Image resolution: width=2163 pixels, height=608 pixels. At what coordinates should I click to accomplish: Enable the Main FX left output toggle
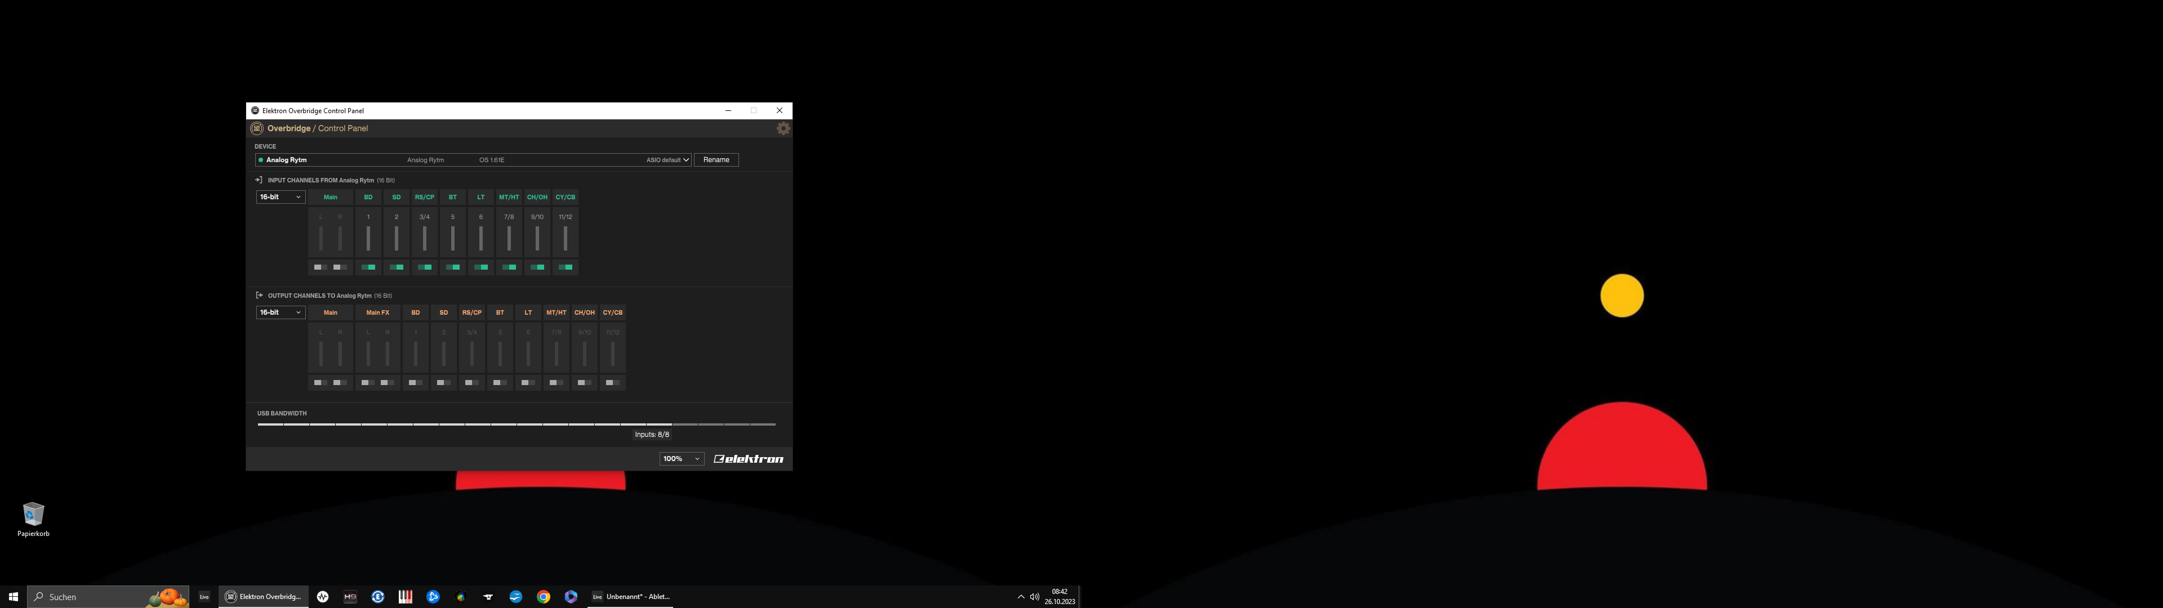coord(368,383)
